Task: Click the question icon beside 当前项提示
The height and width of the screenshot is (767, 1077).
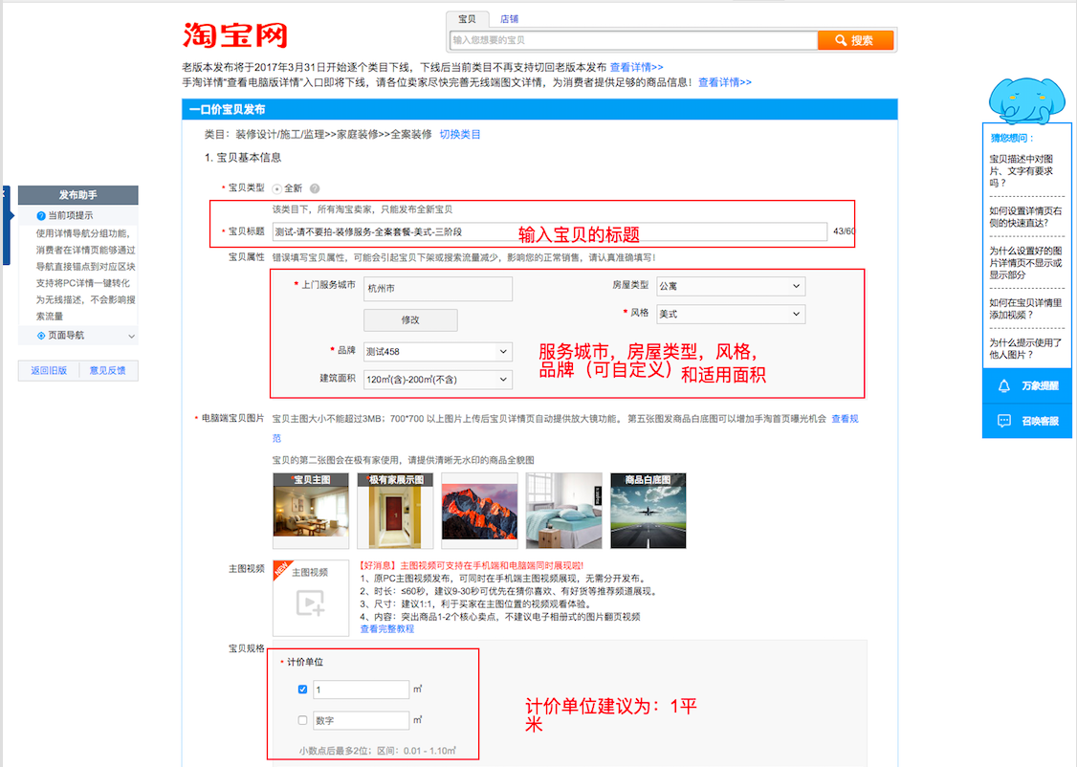Action: (41, 215)
